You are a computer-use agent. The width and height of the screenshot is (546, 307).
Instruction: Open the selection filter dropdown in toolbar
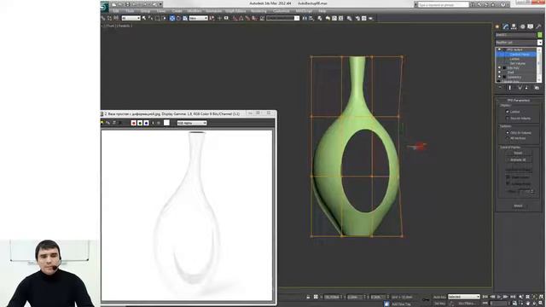(131, 18)
